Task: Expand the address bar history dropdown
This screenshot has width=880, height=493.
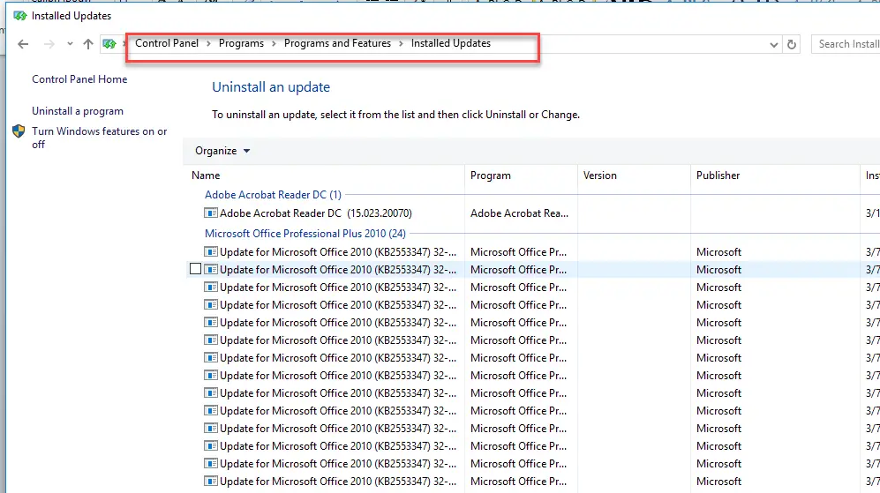Action: [773, 45]
